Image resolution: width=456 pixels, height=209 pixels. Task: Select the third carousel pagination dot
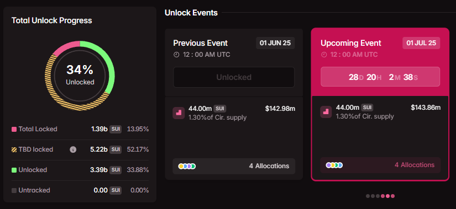pyautogui.click(x=378, y=196)
